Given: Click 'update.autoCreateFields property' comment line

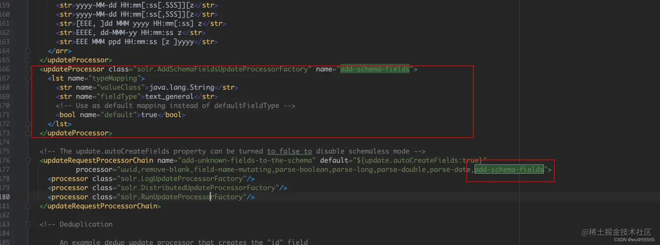Looking at the screenshot, I should [232, 151].
